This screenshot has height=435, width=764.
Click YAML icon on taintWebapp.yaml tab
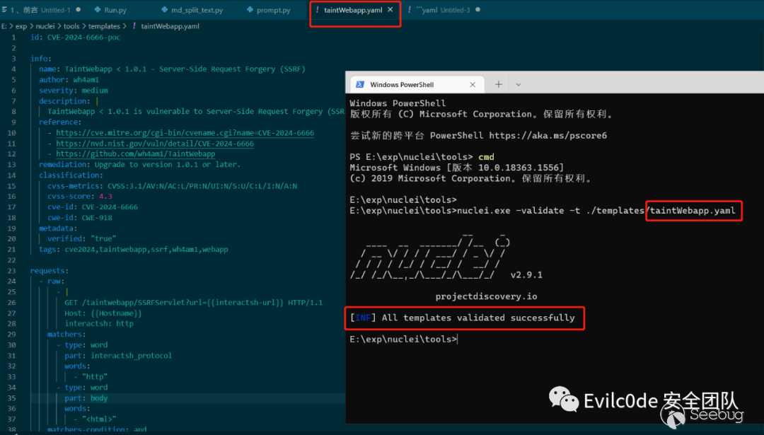318,10
